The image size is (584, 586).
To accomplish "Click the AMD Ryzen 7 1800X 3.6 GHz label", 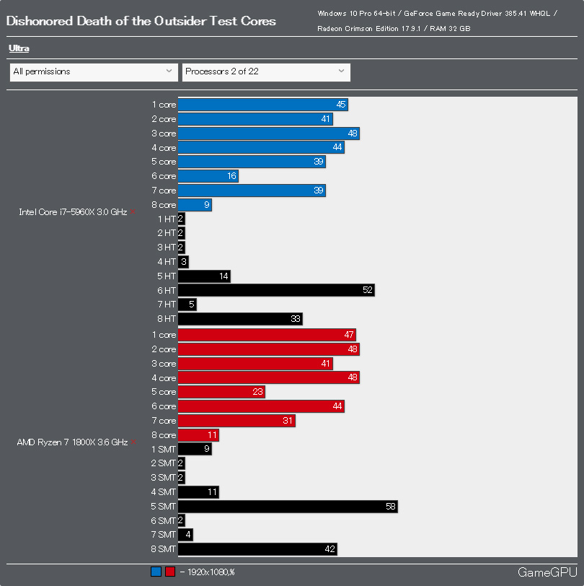I will (72, 442).
